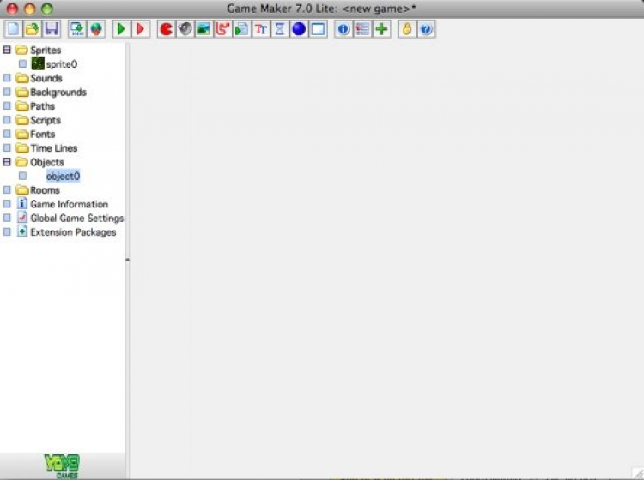Collapse the Sprites folder tree node
This screenshot has width=644, height=480.
[7, 50]
